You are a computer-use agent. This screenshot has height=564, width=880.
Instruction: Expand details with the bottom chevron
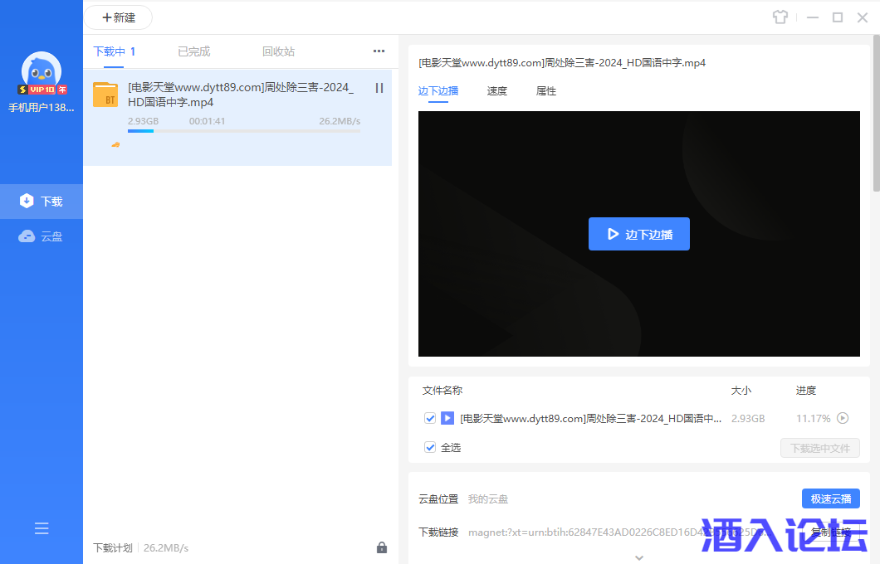[638, 557]
